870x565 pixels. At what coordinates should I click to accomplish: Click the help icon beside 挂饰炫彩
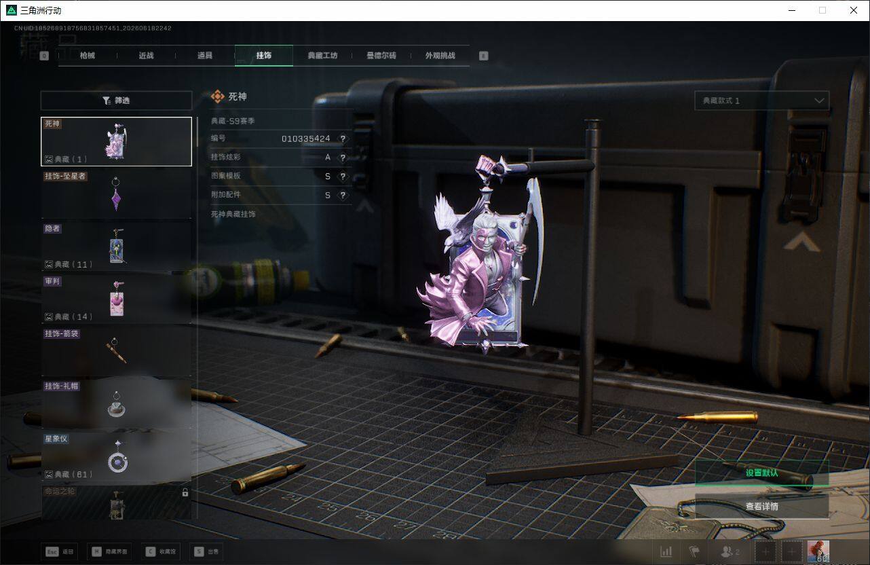coord(343,158)
